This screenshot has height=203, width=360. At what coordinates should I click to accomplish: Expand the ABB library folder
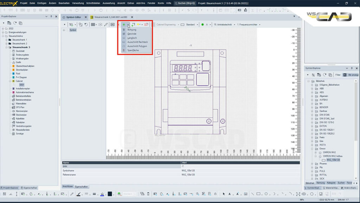(x=312, y=89)
